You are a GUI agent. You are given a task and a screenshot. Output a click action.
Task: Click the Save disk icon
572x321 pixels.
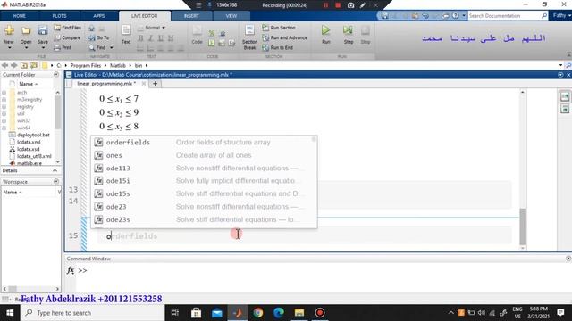(x=43, y=30)
